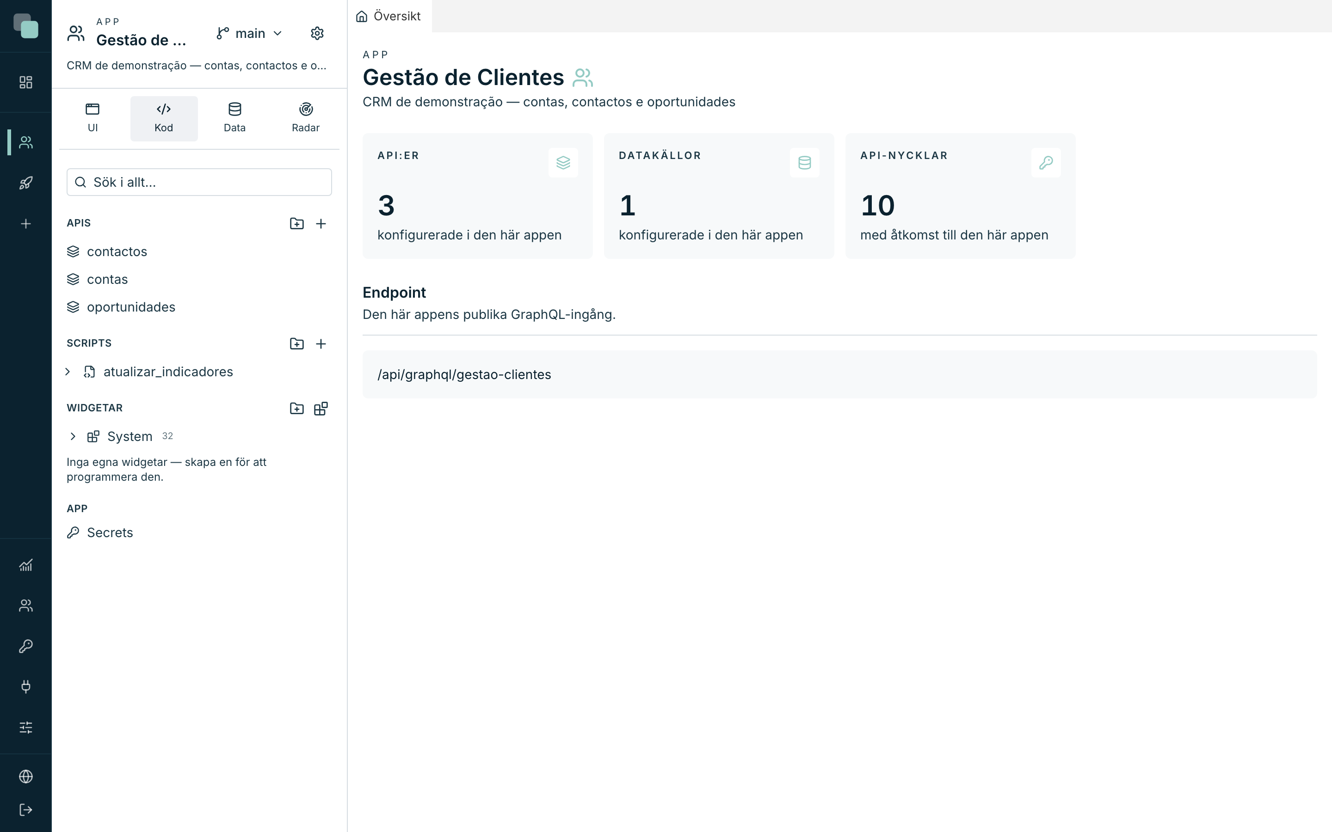1332x832 pixels.
Task: Click the Inga egna widgetar hint text
Action: point(167,469)
